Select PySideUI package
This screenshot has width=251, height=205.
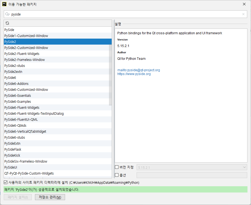(58, 167)
